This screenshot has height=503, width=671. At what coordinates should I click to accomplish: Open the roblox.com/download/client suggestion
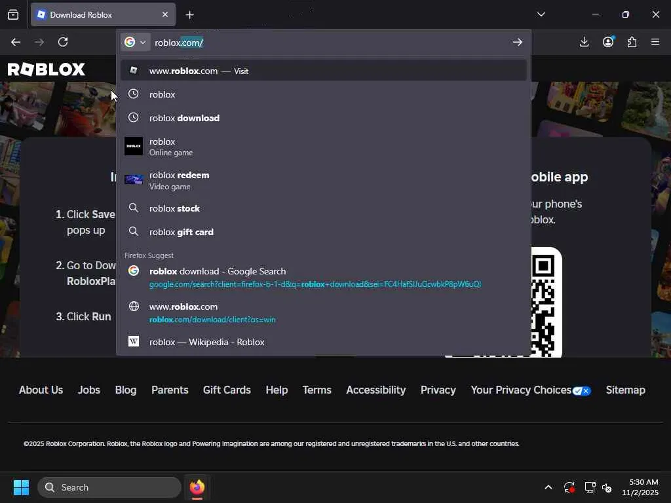tap(324, 312)
